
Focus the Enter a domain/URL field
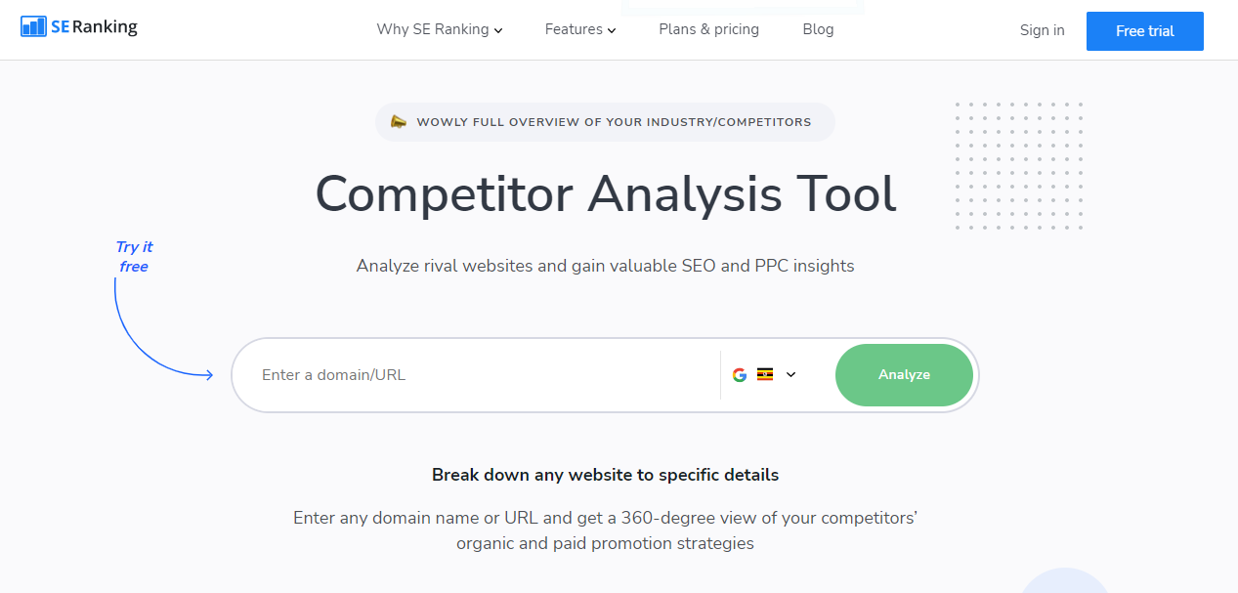tap(479, 375)
